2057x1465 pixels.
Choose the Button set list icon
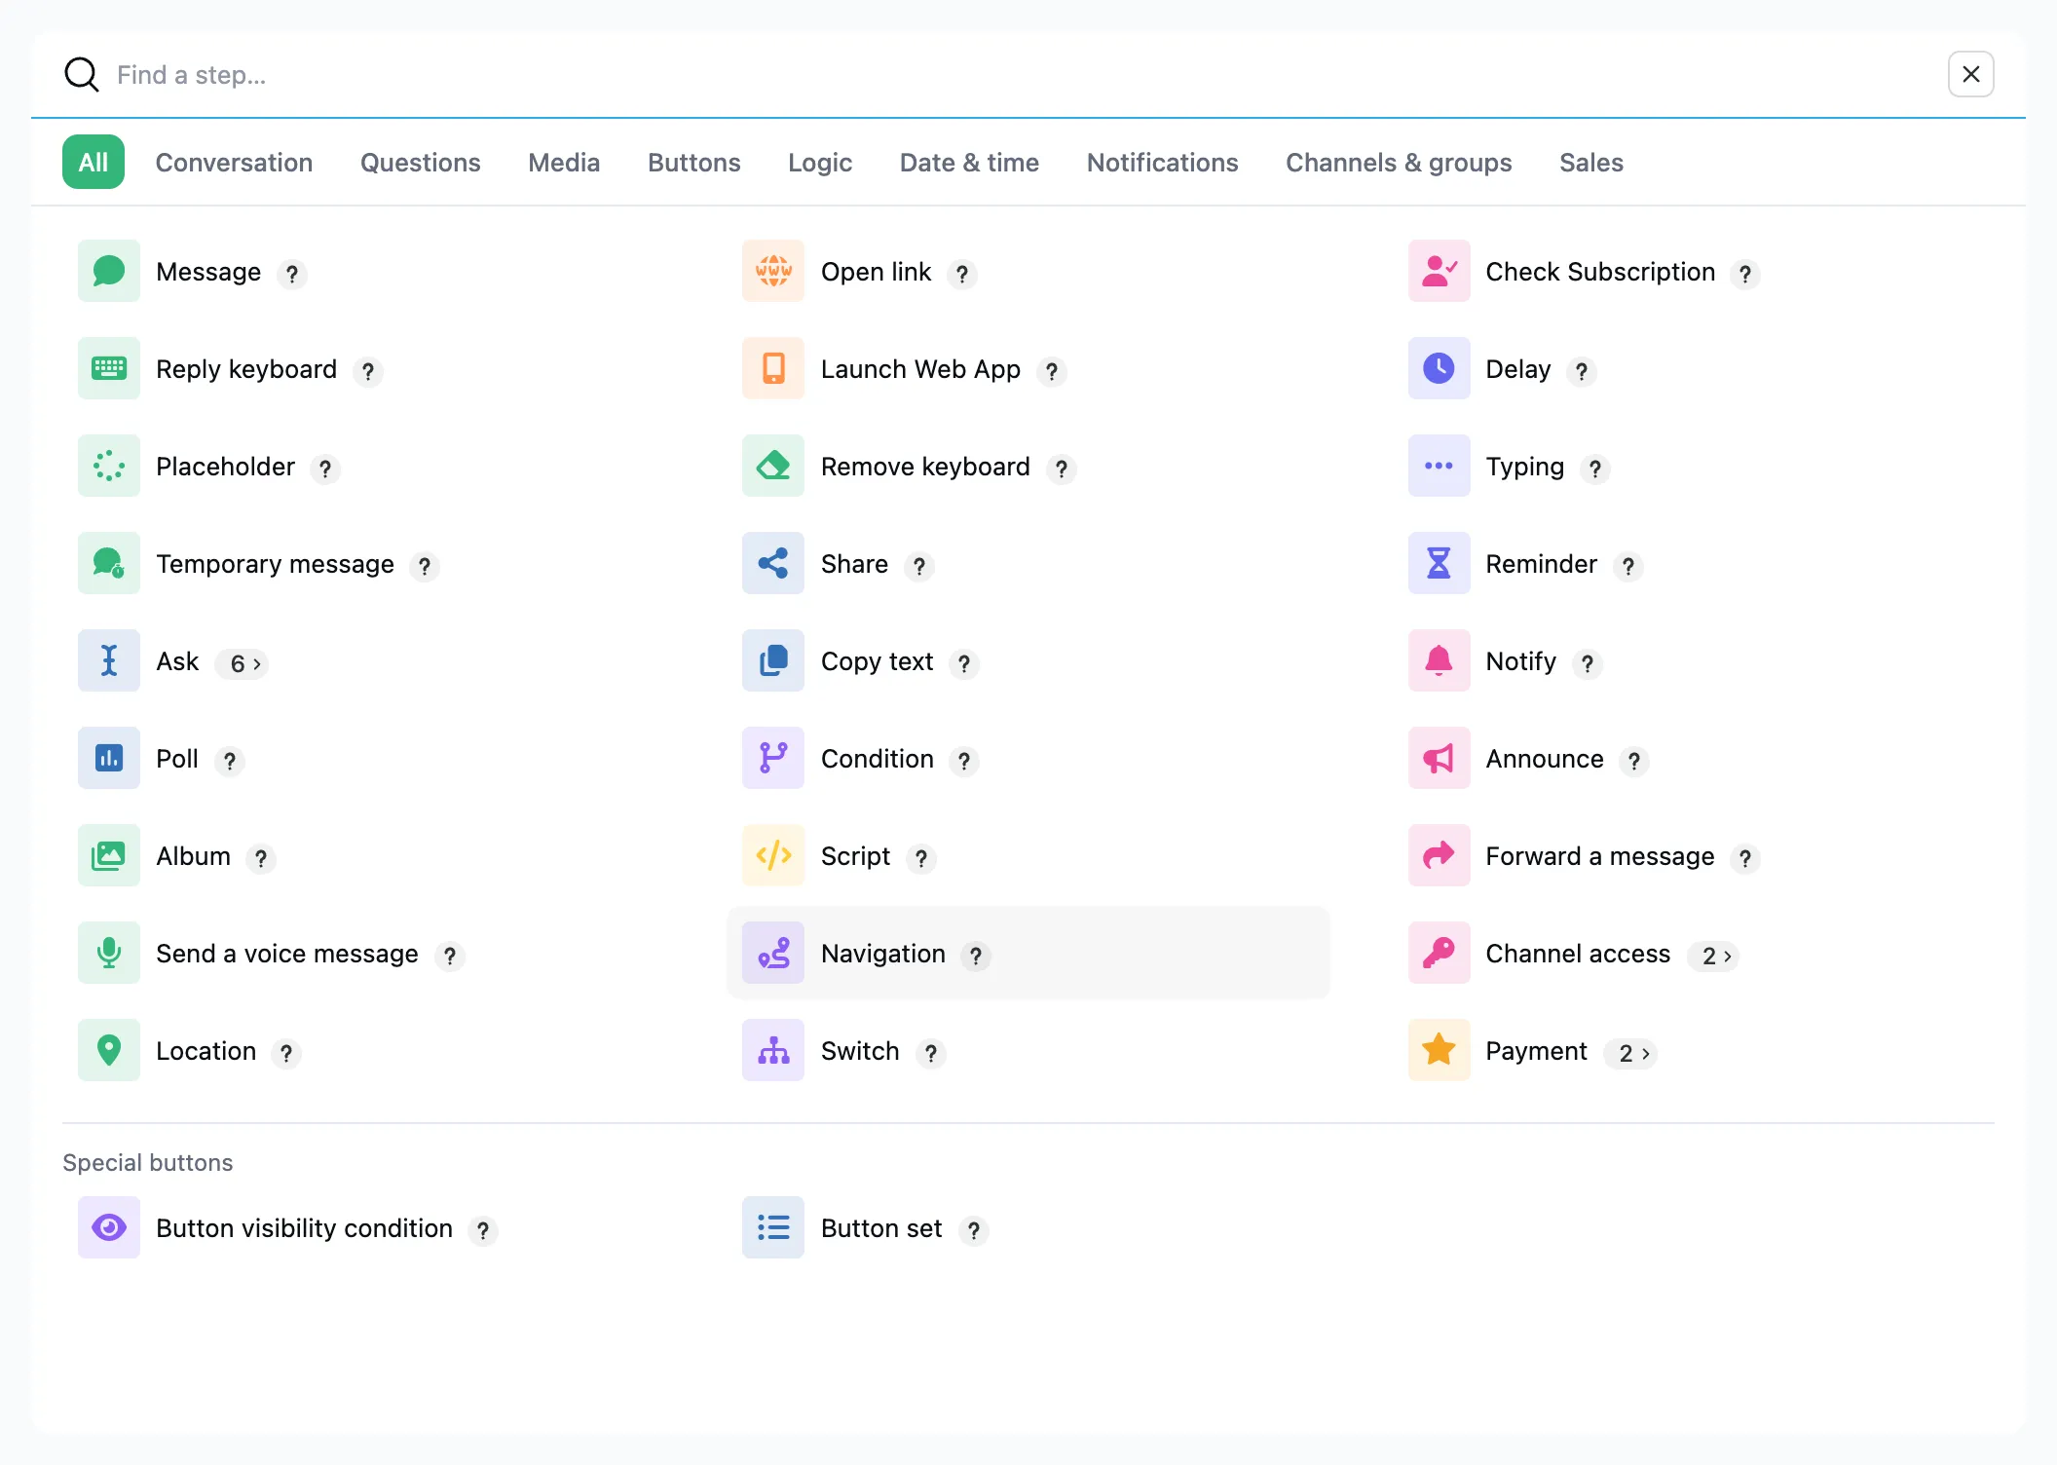pyautogui.click(x=773, y=1227)
